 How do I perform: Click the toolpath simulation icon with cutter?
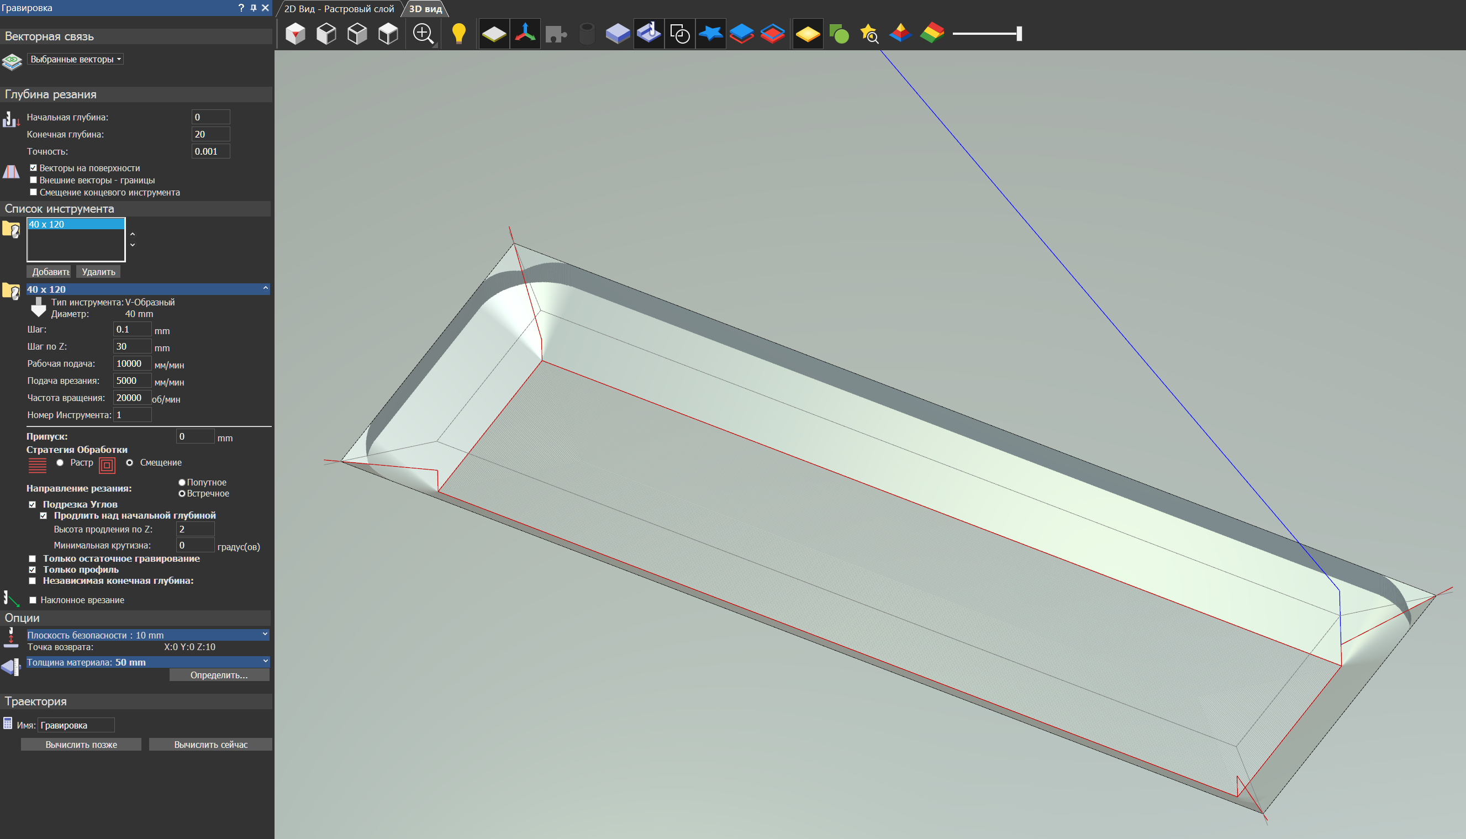tap(649, 34)
